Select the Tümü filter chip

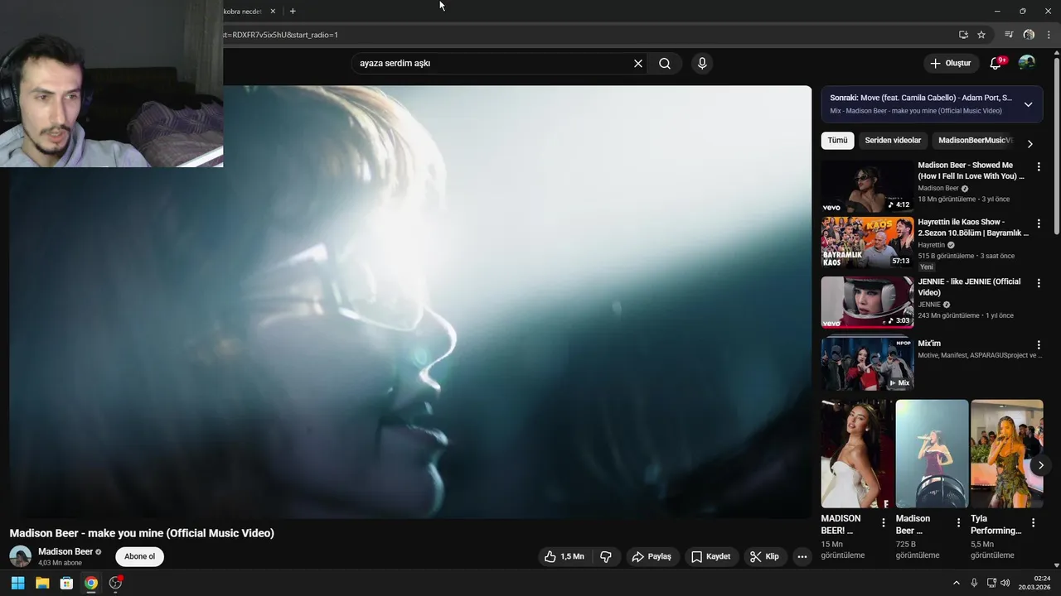(x=837, y=141)
